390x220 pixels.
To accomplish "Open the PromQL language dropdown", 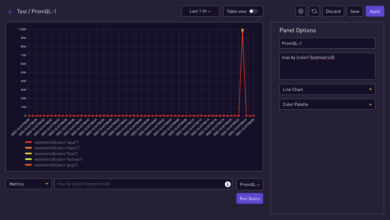I will point(250,185).
